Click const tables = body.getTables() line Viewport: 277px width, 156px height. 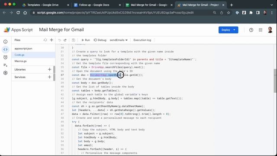96,91
